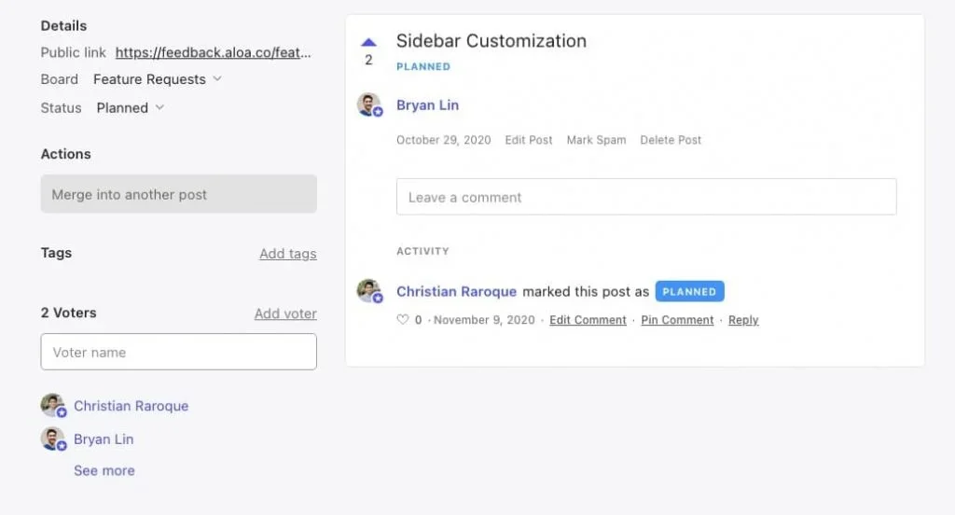The width and height of the screenshot is (955, 515).
Task: Click Bryan Lin's avatar in voters list
Action: (x=53, y=439)
